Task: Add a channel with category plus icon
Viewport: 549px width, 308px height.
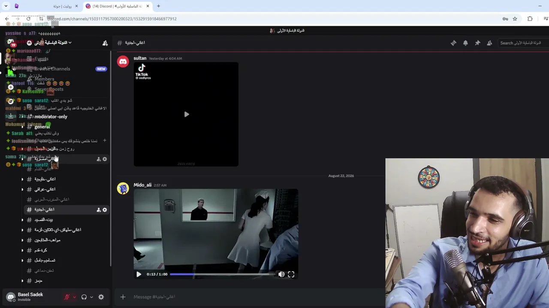Action: pyautogui.click(x=104, y=140)
